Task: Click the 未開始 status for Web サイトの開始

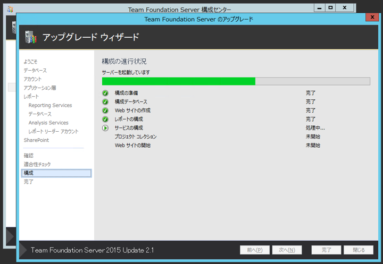Action: (x=313, y=146)
